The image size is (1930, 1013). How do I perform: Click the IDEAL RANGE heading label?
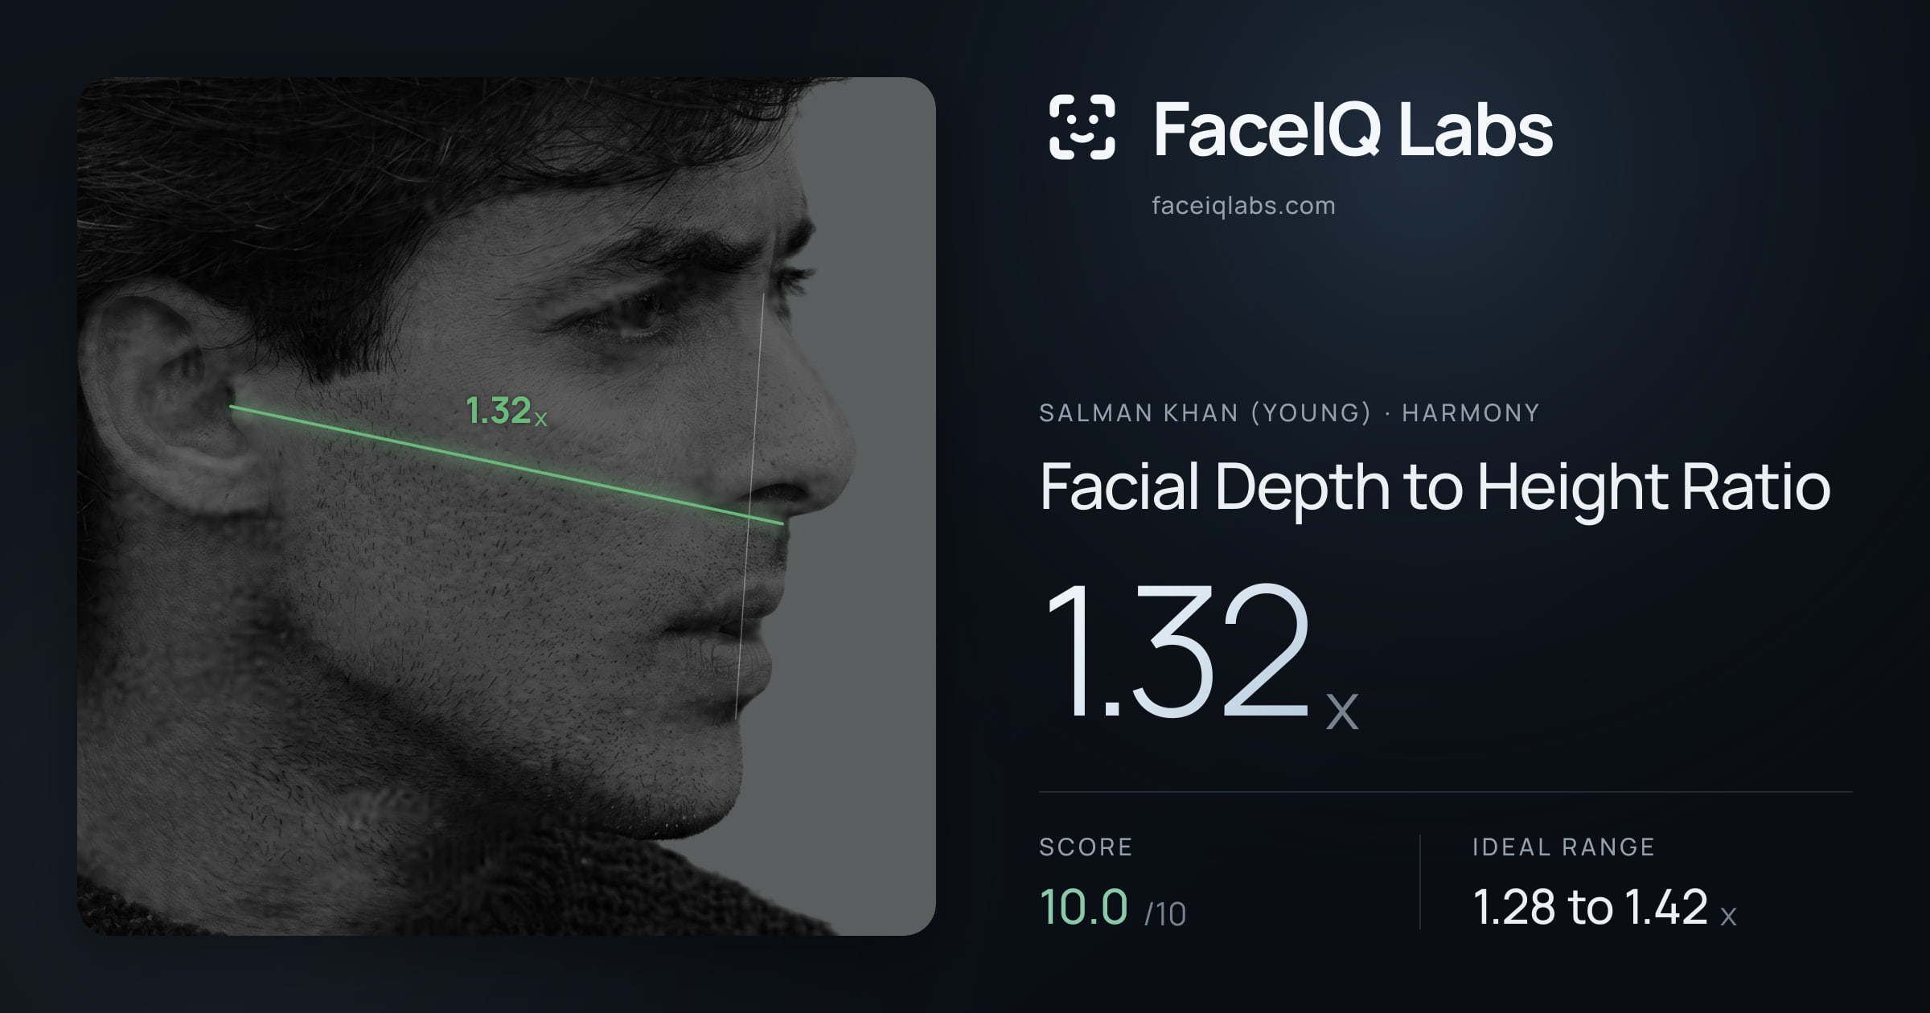(1563, 847)
